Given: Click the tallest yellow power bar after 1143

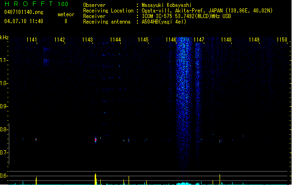Looking at the screenshot, I should pyautogui.click(x=96, y=179).
